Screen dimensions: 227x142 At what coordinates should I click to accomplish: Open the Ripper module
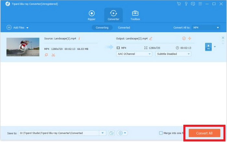pos(92,15)
